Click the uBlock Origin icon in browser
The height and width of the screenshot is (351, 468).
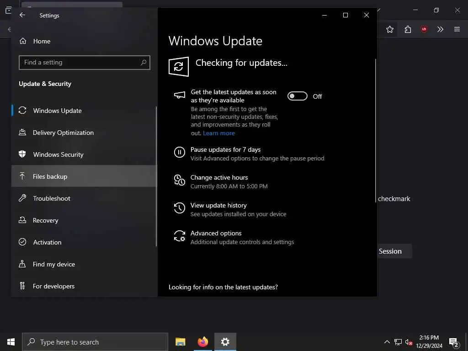pyautogui.click(x=424, y=29)
